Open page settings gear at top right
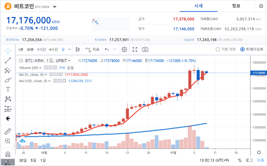This screenshot has height=166, width=267. 261,6
